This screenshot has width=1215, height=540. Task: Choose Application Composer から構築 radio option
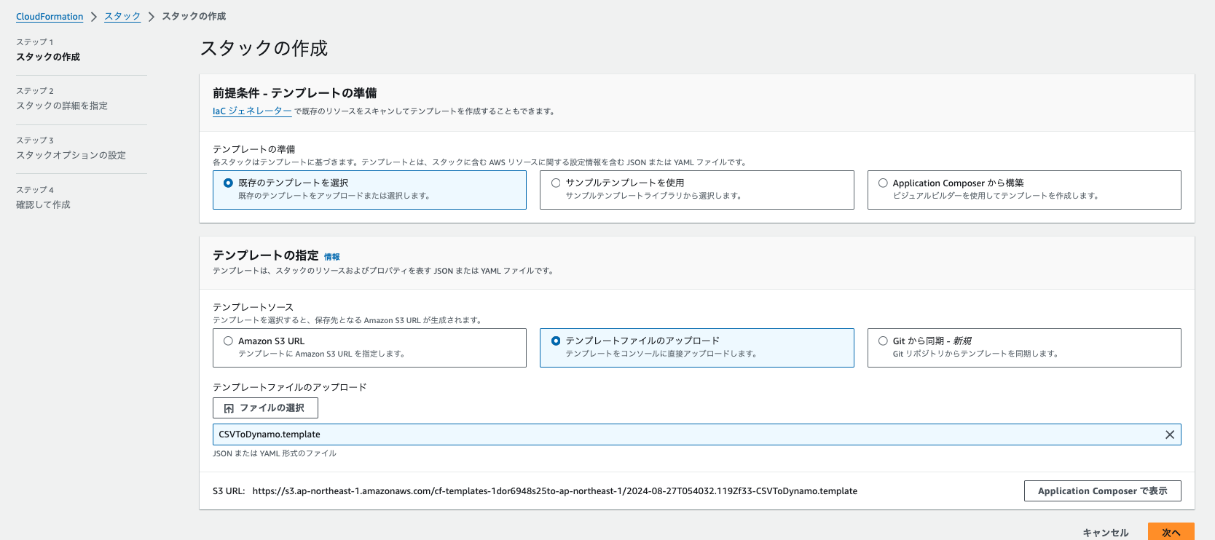tap(883, 183)
